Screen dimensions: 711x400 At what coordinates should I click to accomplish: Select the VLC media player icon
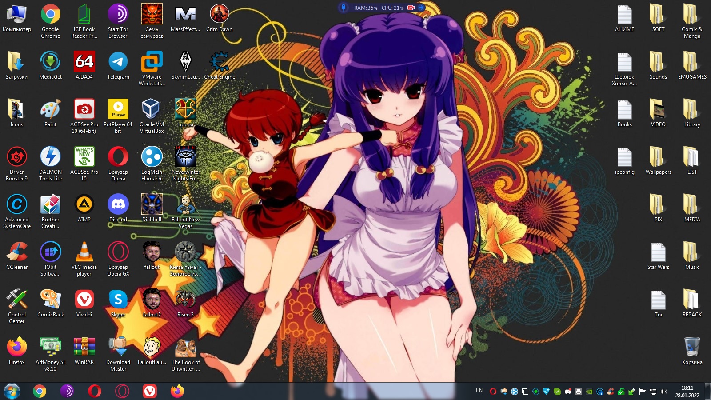click(x=84, y=259)
